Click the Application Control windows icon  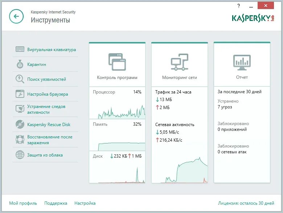(x=117, y=62)
